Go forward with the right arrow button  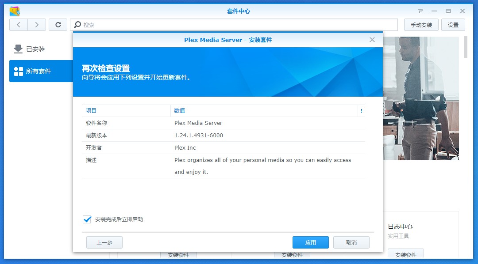37,25
